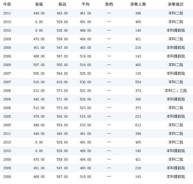The width and height of the screenshot is (193, 184).
Task: Click the 录取批次 column header
Action: pos(176,4)
